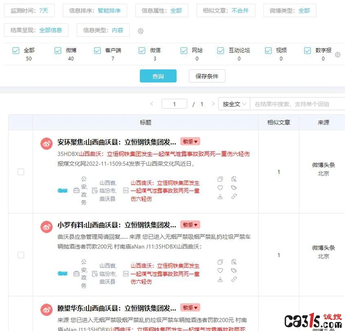Viewport: 345px width, 331px height.
Task: Open the 小罗有料 post title link
Action: pyautogui.click(x=117, y=225)
